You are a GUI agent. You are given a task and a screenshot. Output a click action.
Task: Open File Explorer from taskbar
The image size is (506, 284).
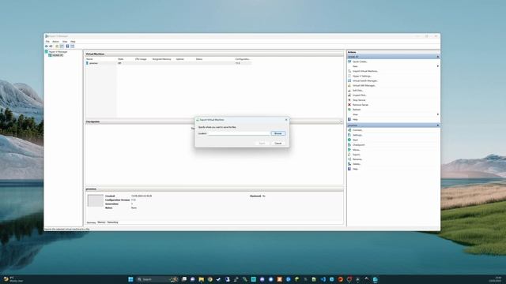tap(202, 279)
